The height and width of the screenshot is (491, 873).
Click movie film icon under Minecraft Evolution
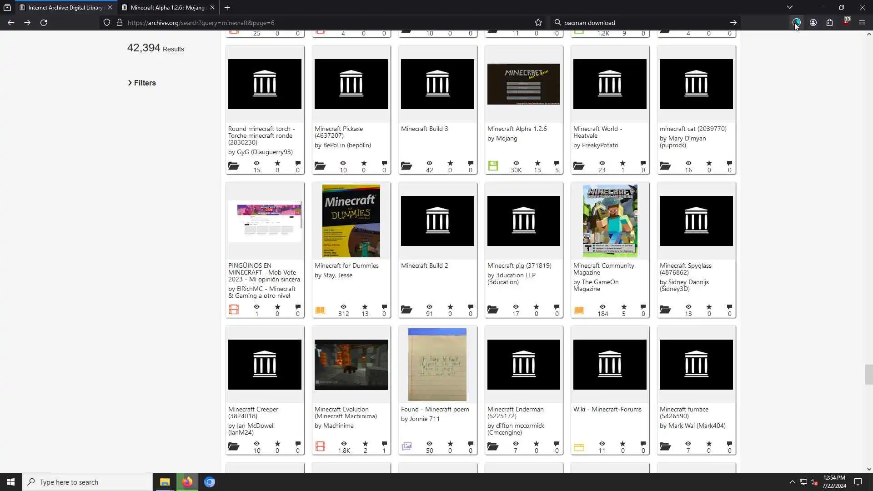(320, 446)
